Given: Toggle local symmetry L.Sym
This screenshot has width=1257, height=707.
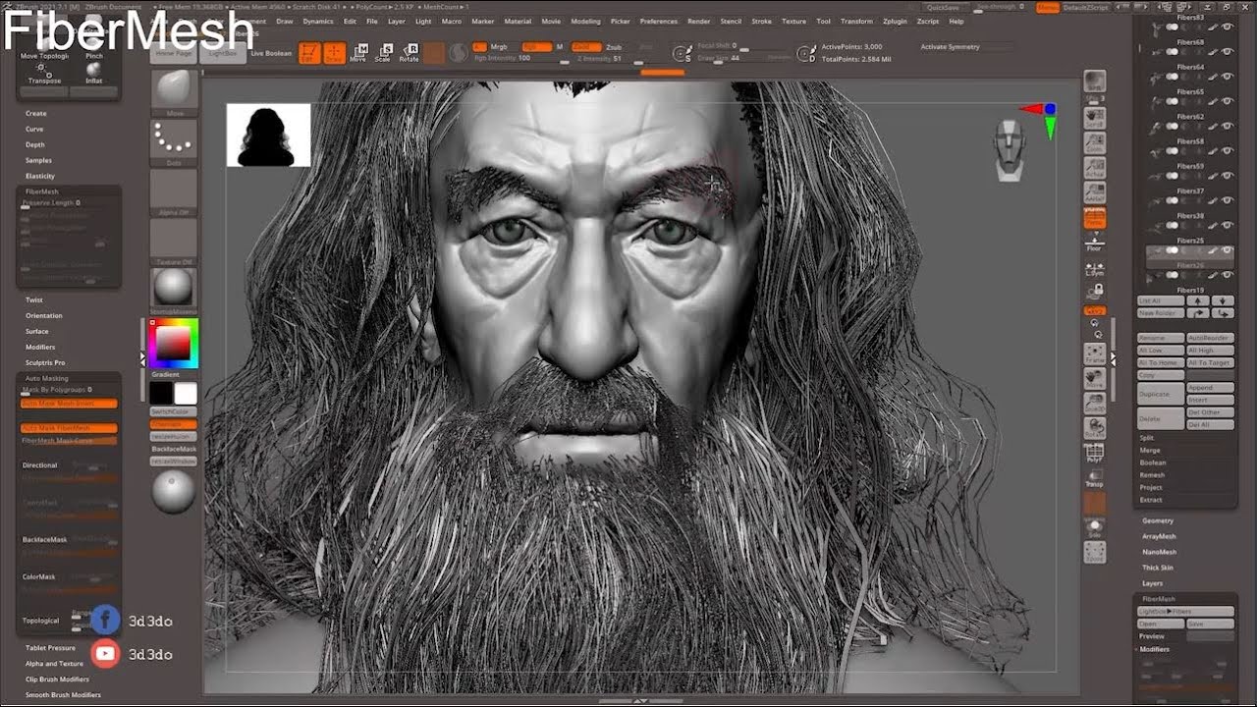Looking at the screenshot, I should (1094, 269).
